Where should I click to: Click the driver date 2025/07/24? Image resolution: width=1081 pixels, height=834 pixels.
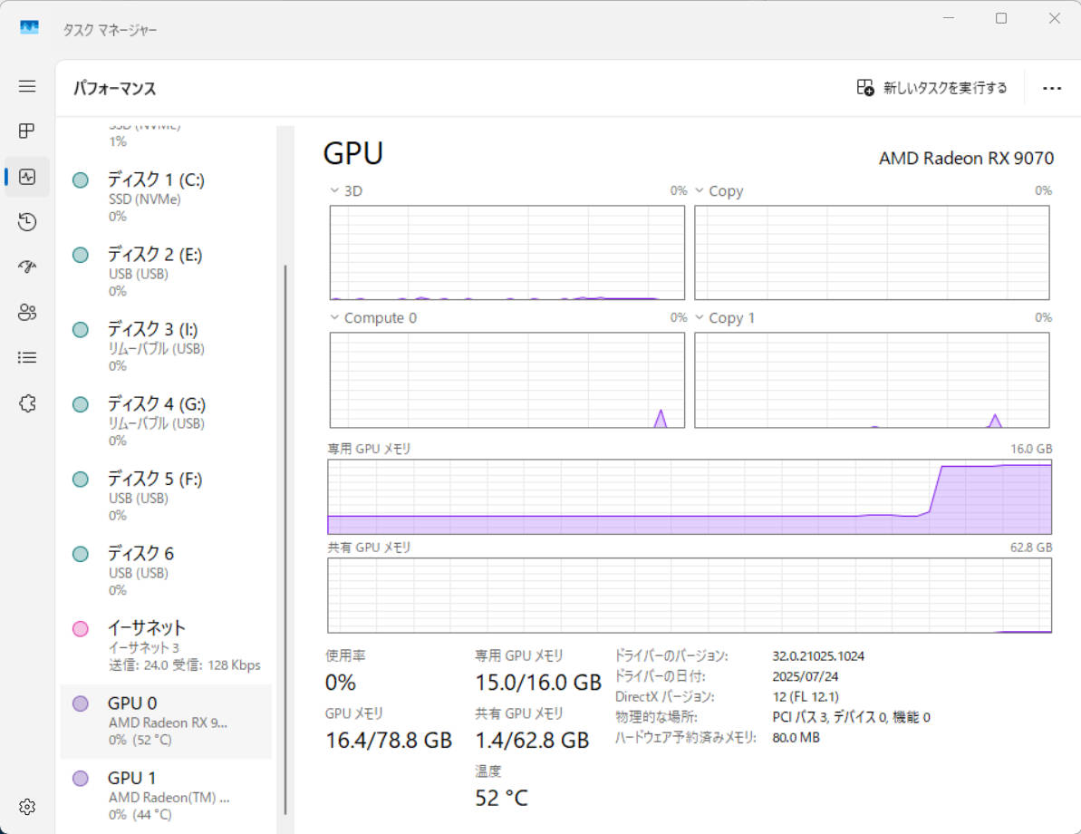tap(805, 676)
